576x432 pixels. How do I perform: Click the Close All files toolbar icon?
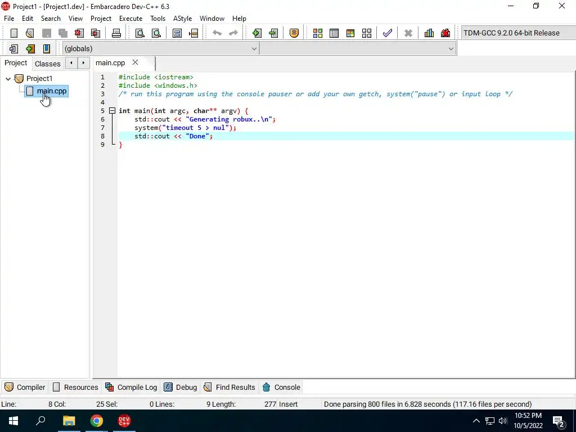tap(96, 33)
